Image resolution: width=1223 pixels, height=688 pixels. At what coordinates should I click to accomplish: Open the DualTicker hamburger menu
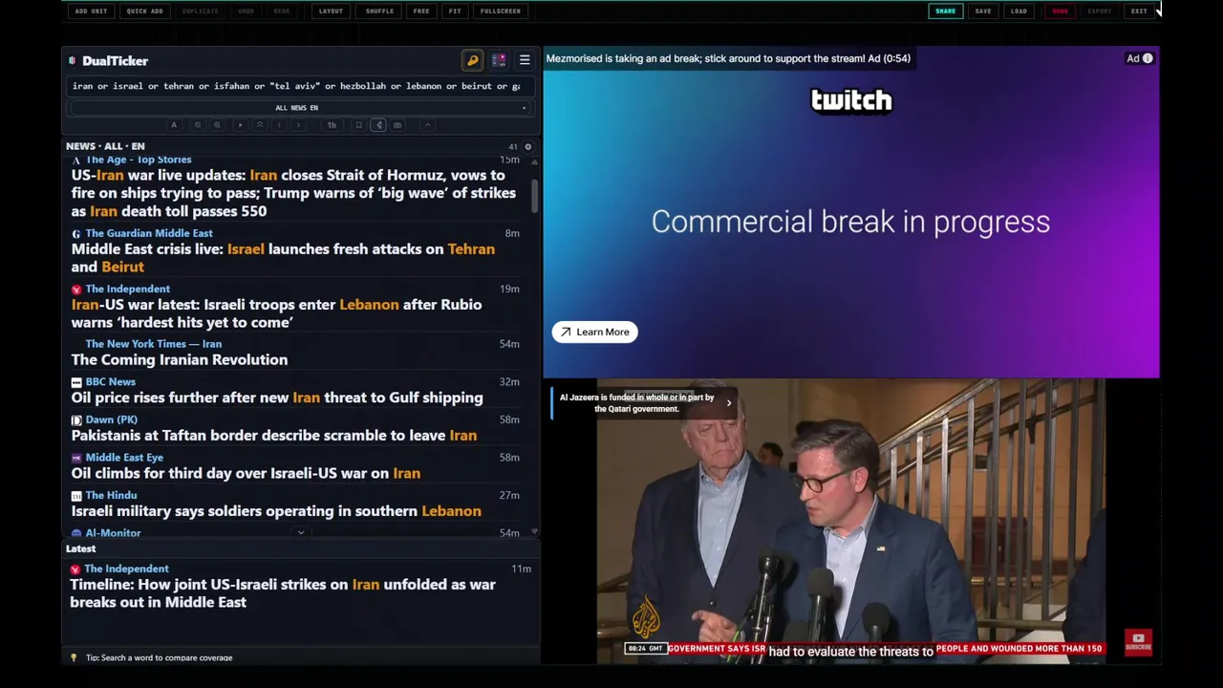pyautogui.click(x=525, y=60)
